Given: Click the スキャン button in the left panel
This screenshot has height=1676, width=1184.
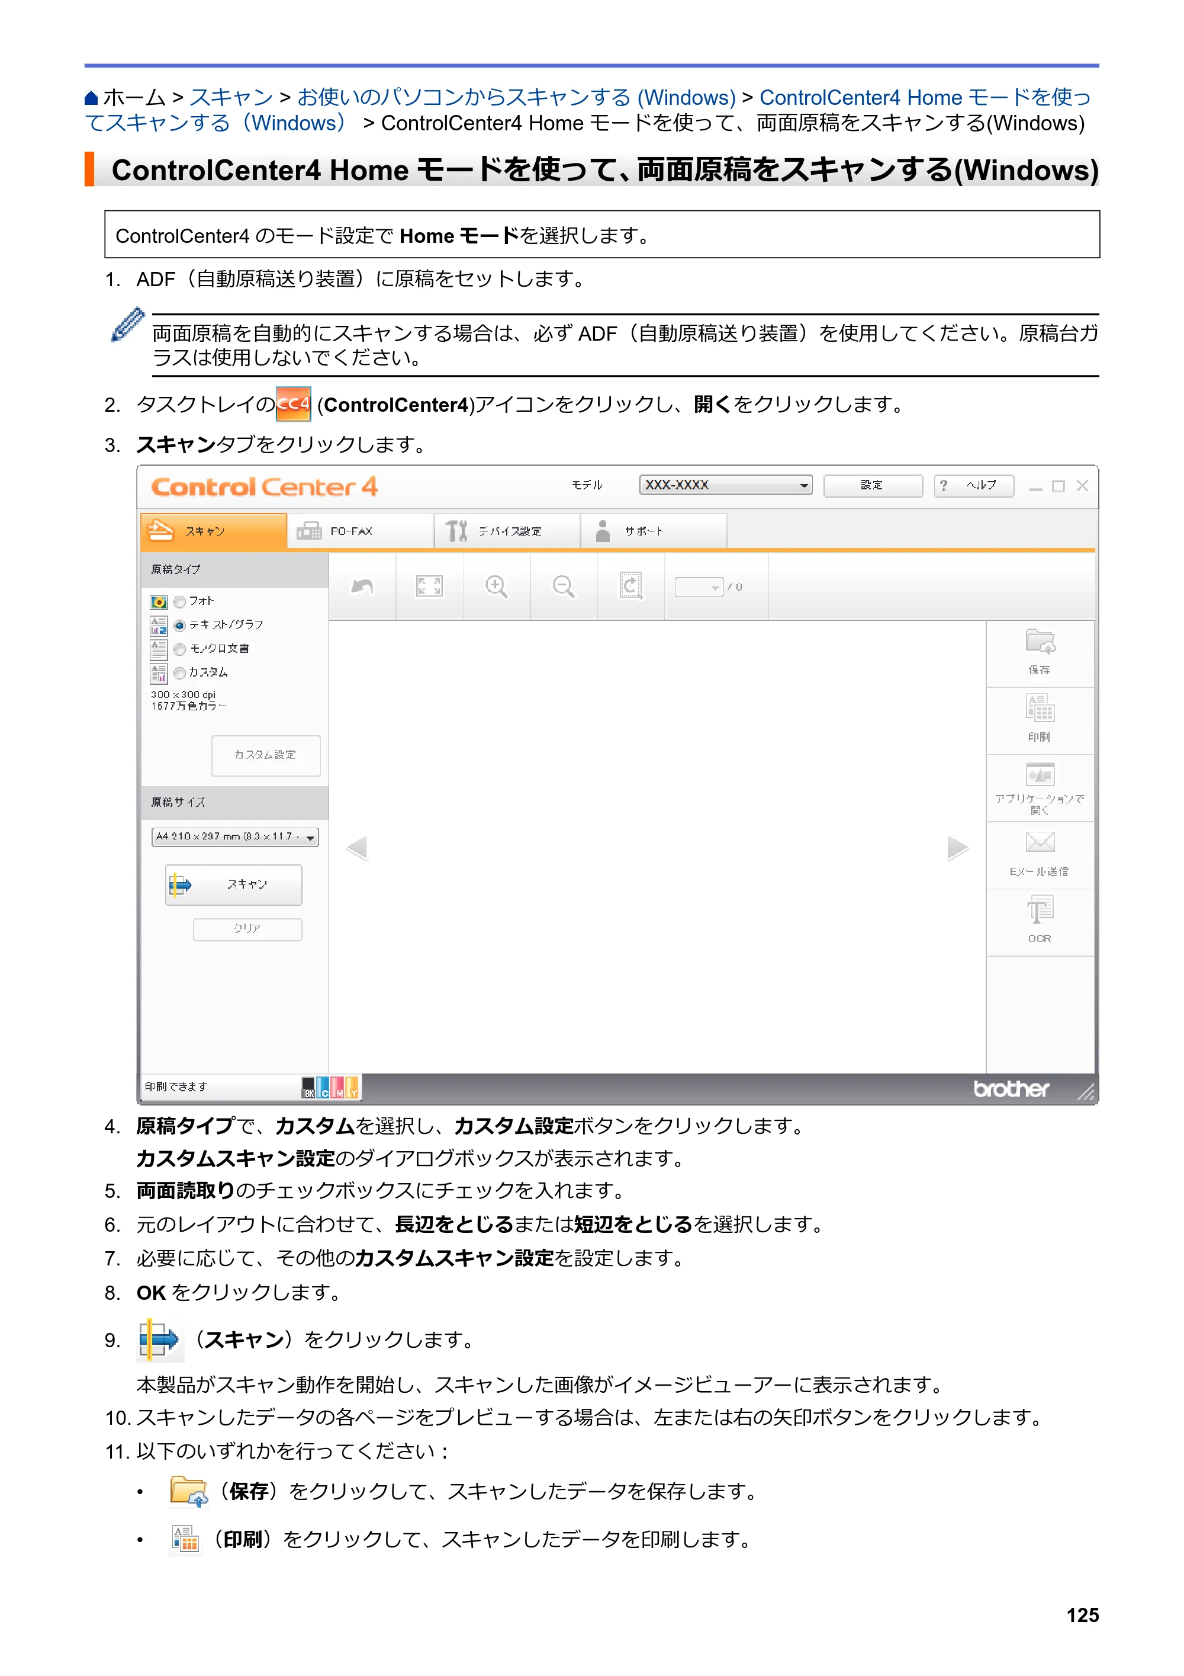Looking at the screenshot, I should pyautogui.click(x=233, y=885).
